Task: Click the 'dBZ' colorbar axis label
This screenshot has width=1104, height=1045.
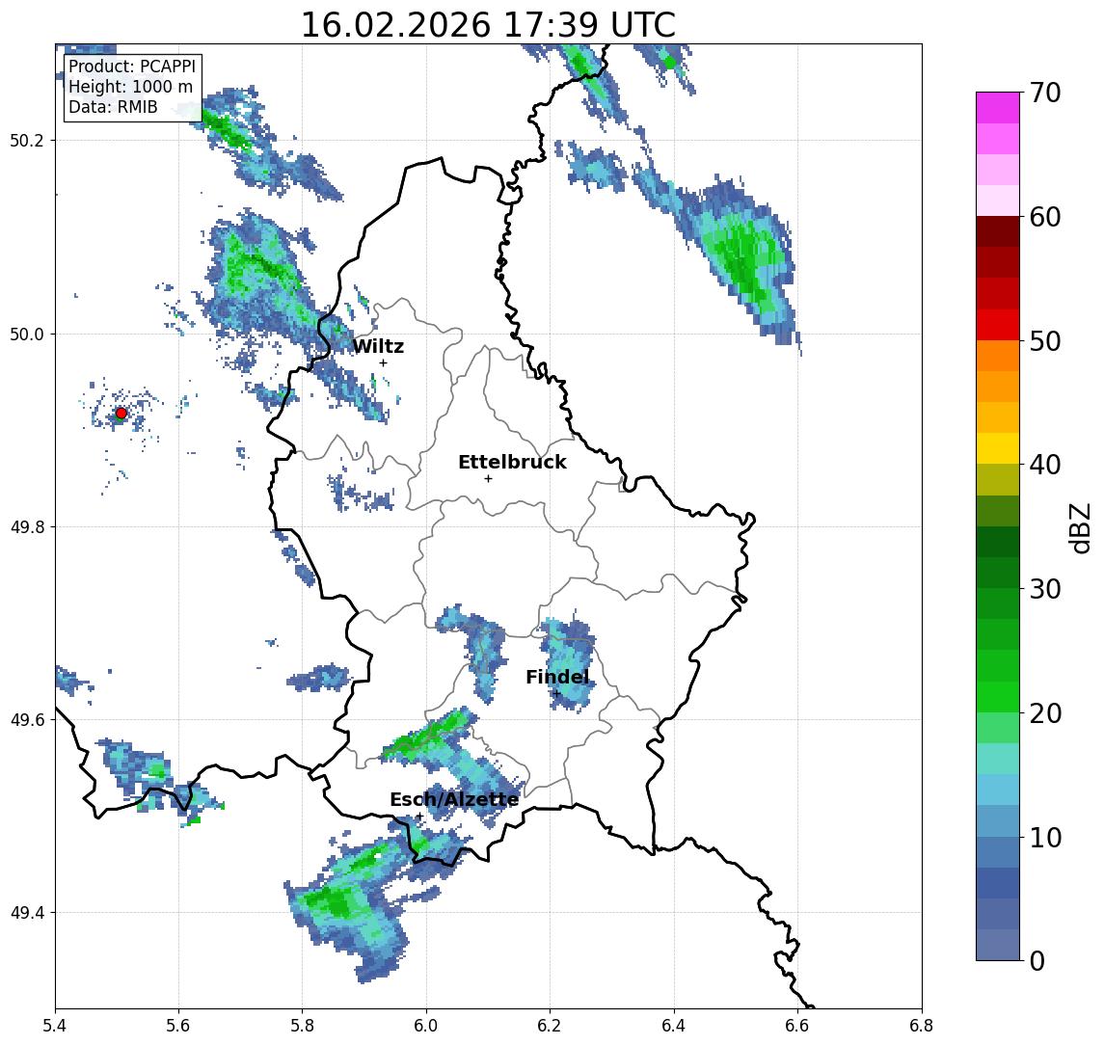Action: [1080, 528]
